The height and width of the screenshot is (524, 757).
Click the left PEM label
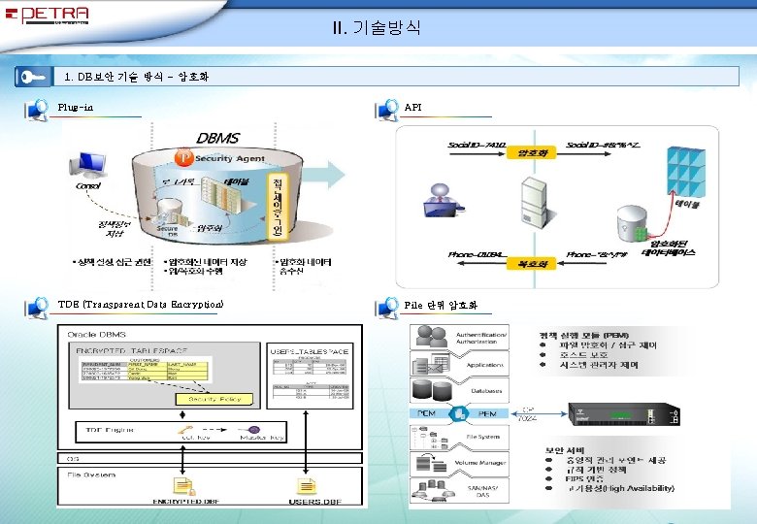[426, 413]
